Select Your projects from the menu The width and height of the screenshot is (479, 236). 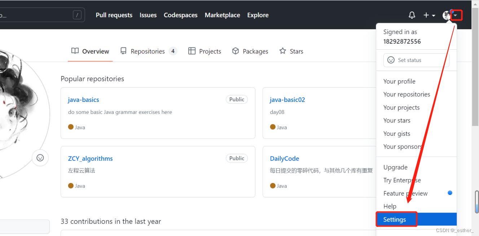tap(416, 107)
